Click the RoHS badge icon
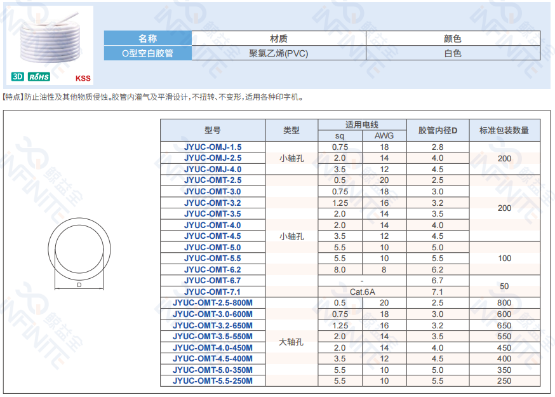 [x=39, y=77]
